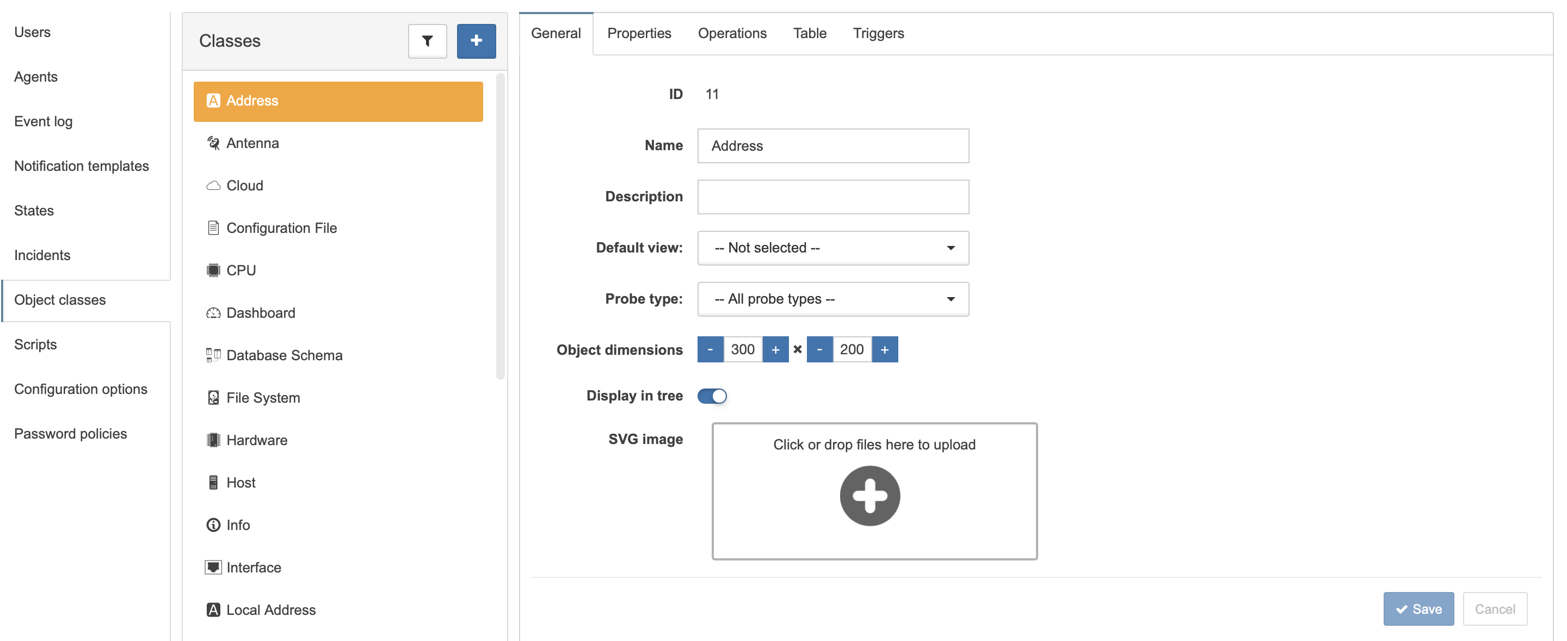Screen dimensions: 1567x641
Task: Click the classes list scrollbar
Action: [500, 226]
